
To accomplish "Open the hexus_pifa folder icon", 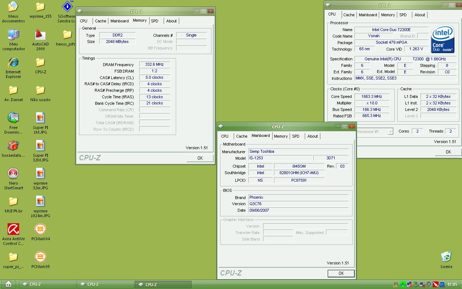I will coord(67,38).
